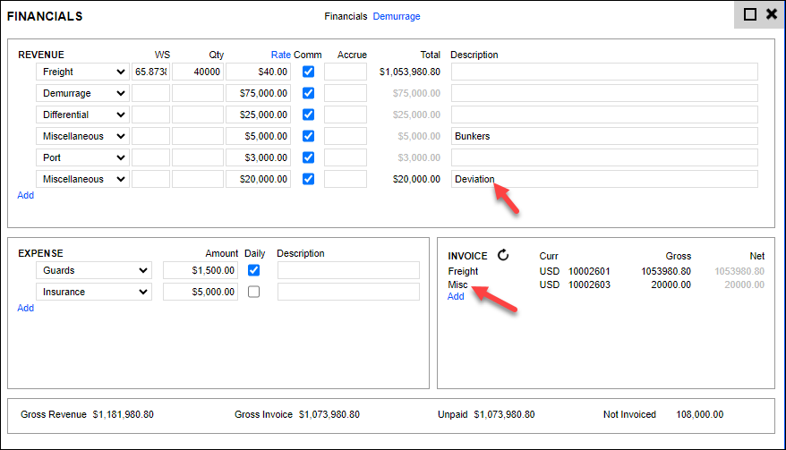Click the Freight Qty field showing 40000
The width and height of the screenshot is (786, 450).
198,72
